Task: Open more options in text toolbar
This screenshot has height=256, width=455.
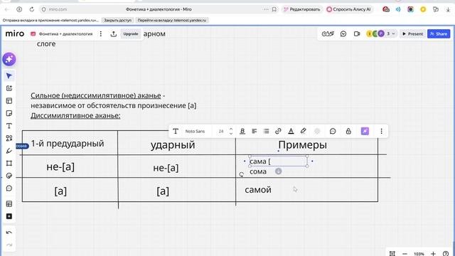Action: 381,131
